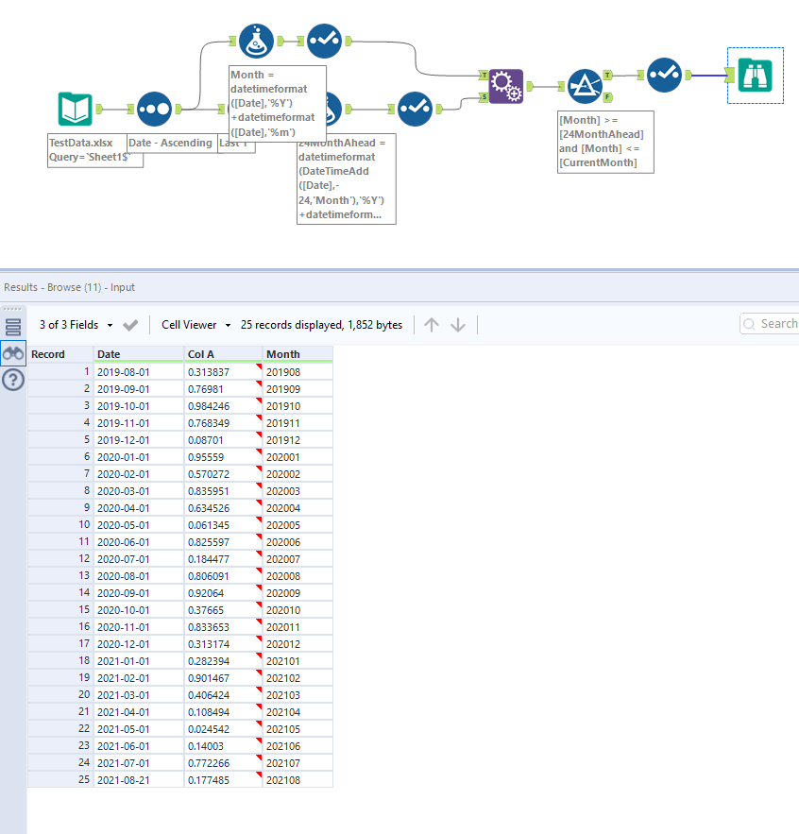Viewport: 799px width, 834px height.
Task: Click the results Search field
Action: click(769, 323)
